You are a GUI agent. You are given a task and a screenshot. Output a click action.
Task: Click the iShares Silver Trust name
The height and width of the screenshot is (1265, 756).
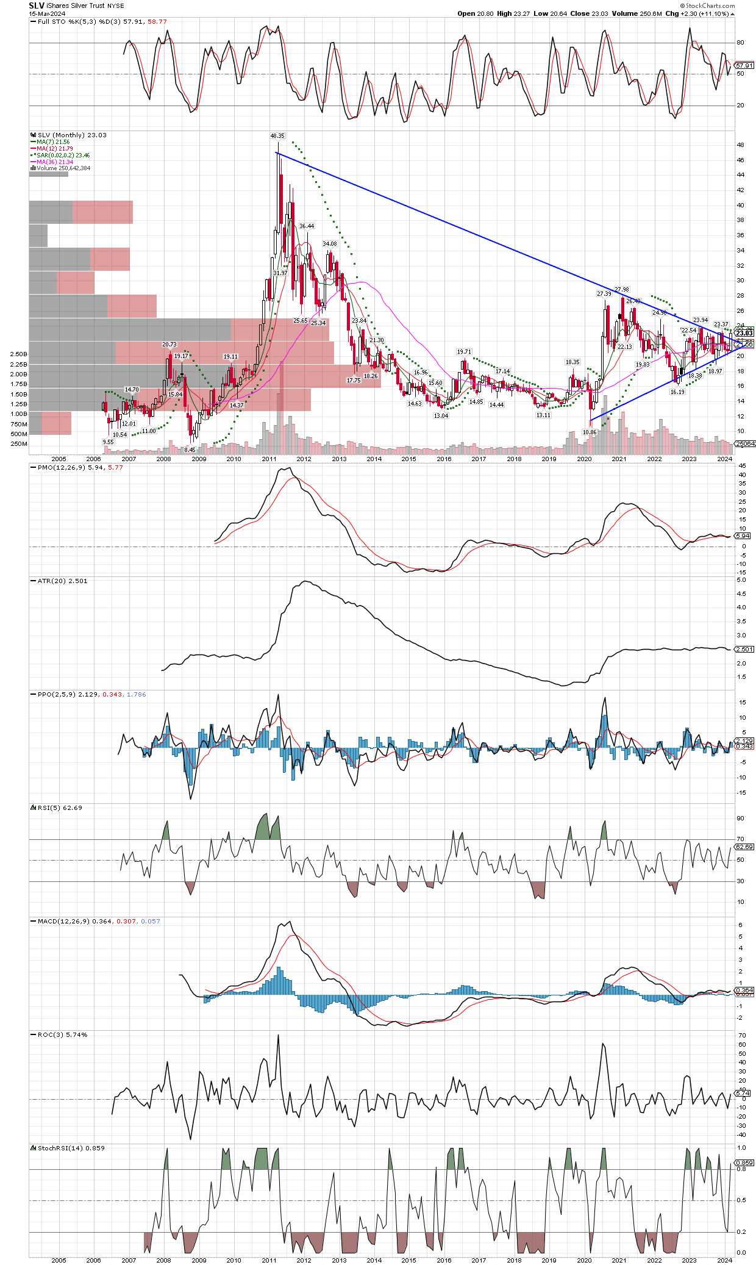[75, 5]
